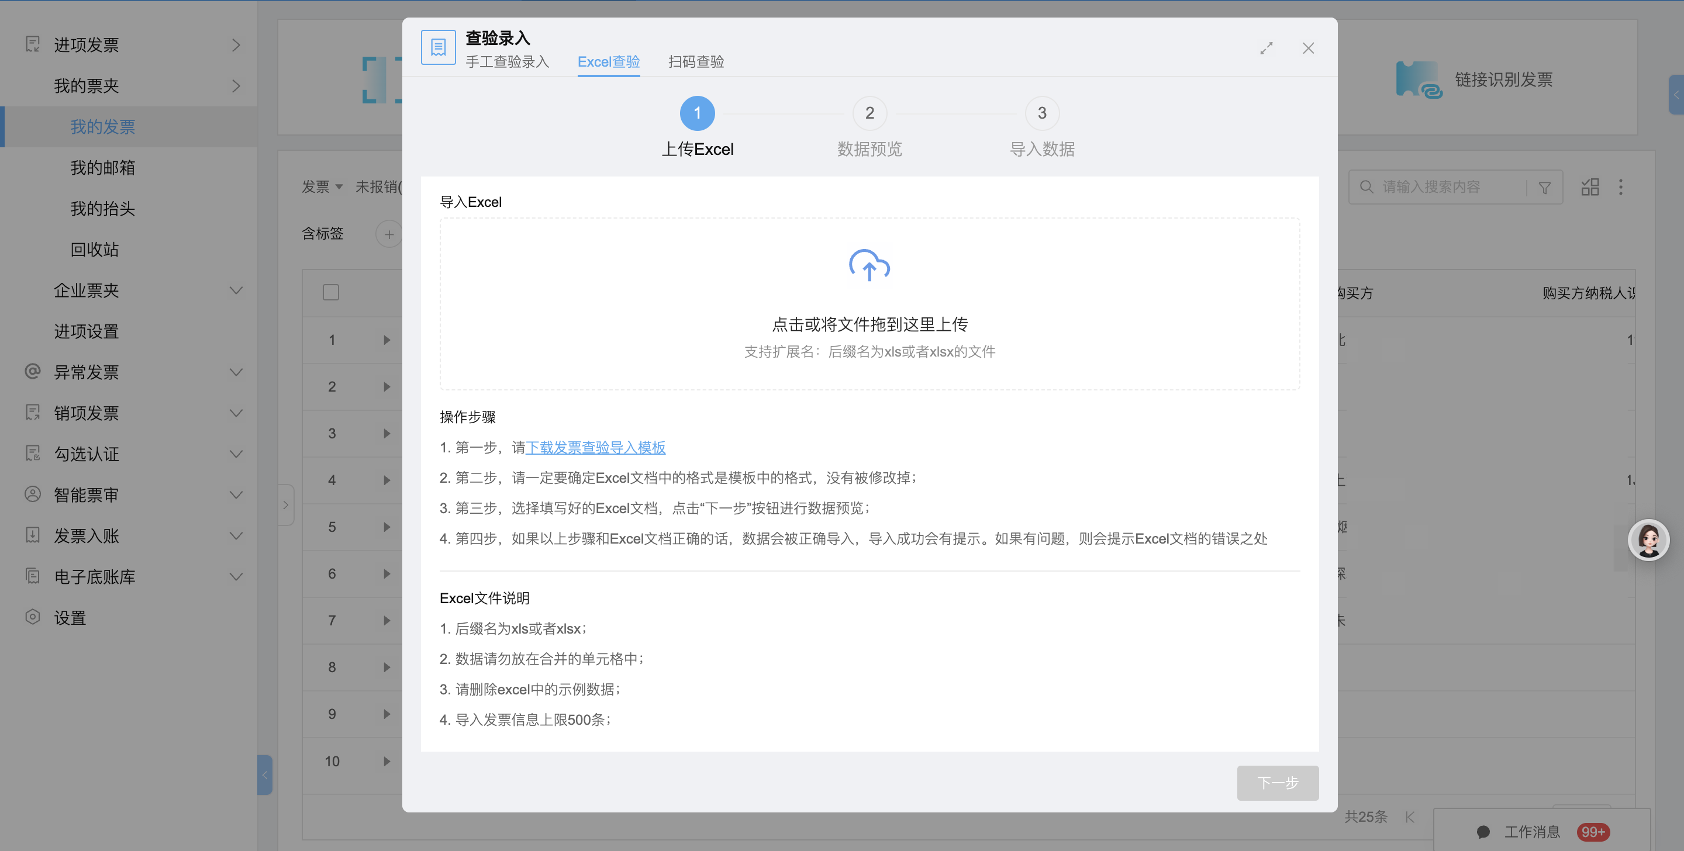This screenshot has width=1684, height=851.
Task: Open the customer service avatar assistant
Action: (1648, 540)
